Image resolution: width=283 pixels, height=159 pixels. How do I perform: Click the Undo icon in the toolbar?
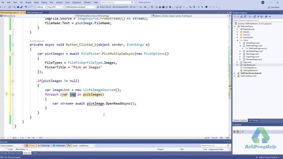[26, 7]
